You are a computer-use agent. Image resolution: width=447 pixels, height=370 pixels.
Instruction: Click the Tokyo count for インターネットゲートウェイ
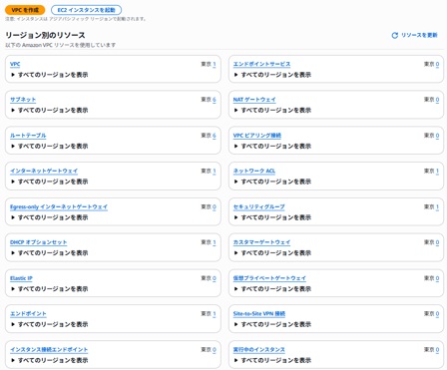tap(215, 171)
